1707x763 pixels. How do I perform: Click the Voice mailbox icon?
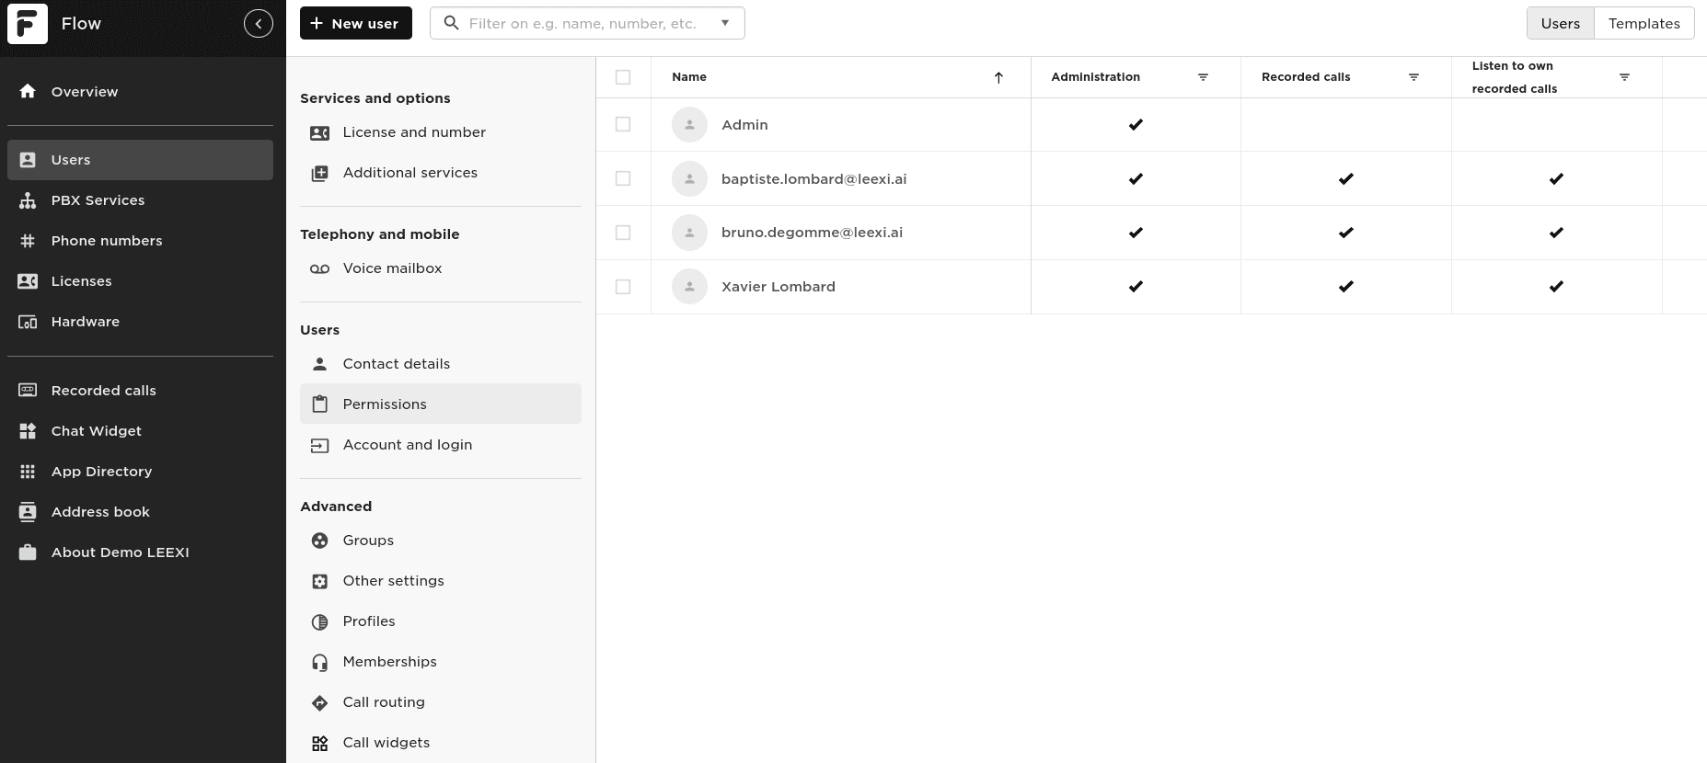[x=319, y=268]
